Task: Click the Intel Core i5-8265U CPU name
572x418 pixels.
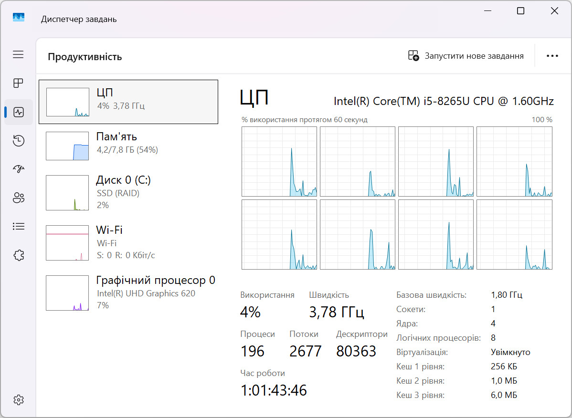Action: (x=444, y=101)
